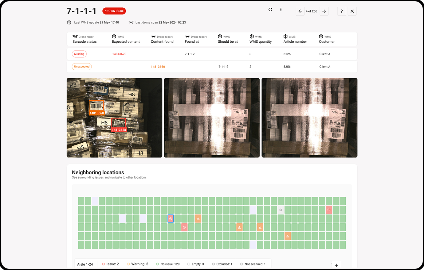Click Not scanned: 1 legend entry

[253, 264]
